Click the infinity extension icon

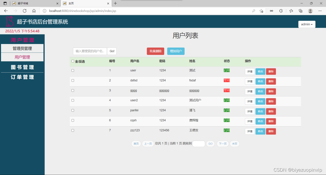[271, 11]
